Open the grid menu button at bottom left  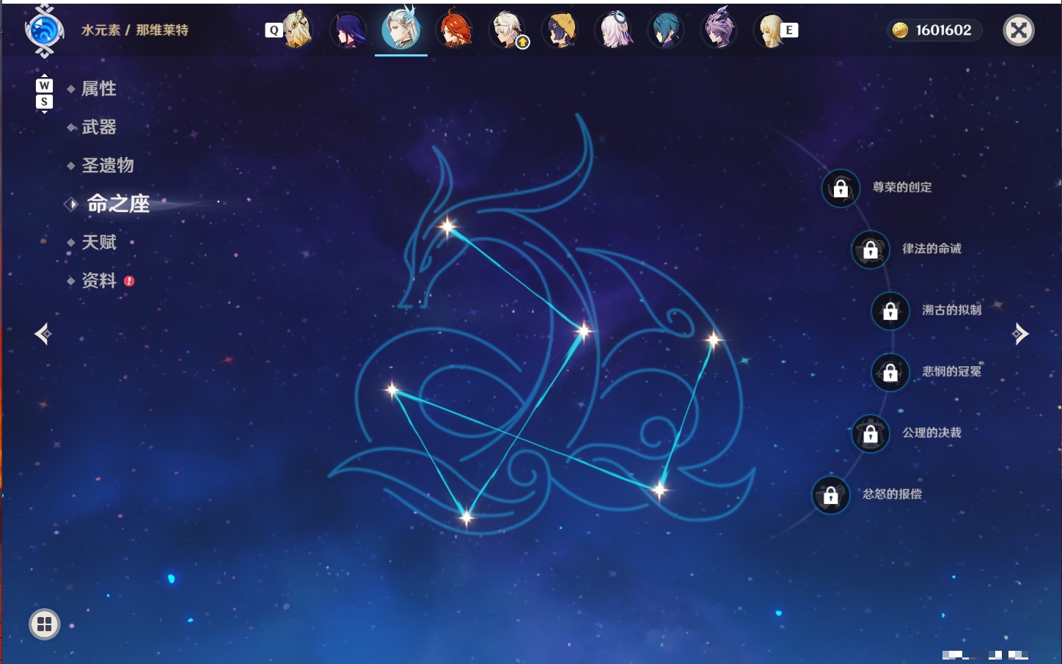click(x=44, y=624)
